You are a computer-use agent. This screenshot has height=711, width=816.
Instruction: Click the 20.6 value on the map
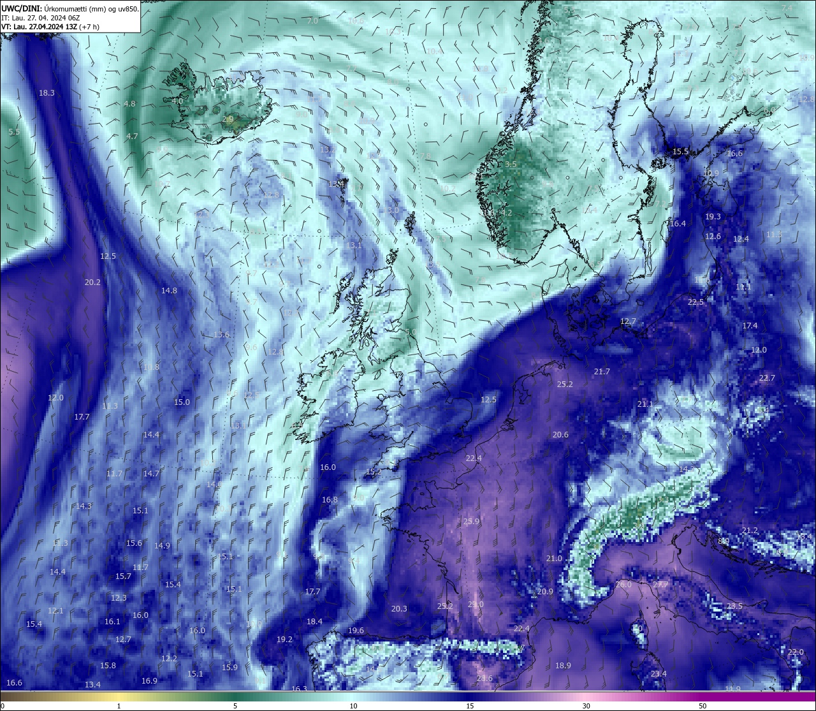(x=560, y=434)
